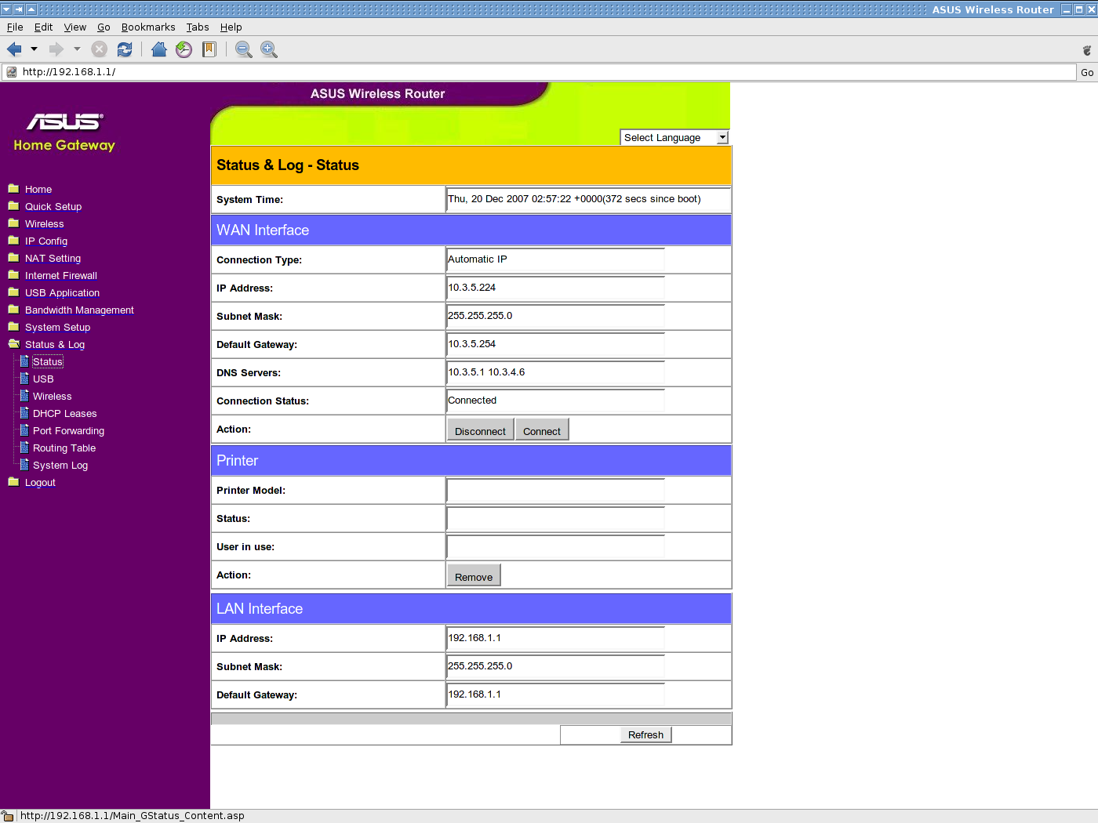Open the Routing Table page
Viewport: 1098px width, 823px height.
coord(64,448)
